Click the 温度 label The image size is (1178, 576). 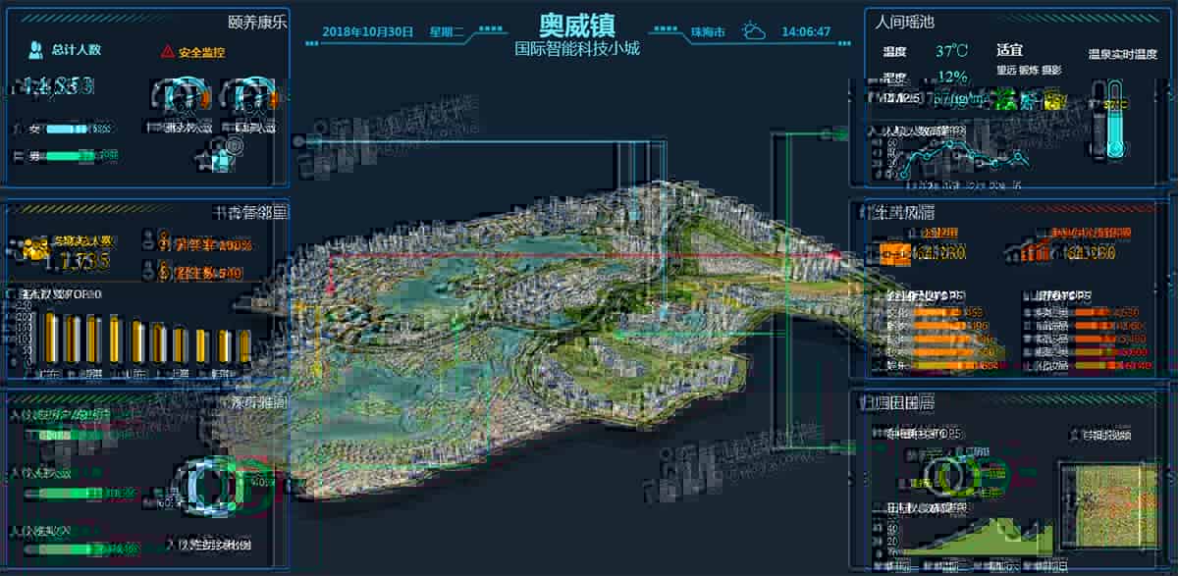click(894, 51)
